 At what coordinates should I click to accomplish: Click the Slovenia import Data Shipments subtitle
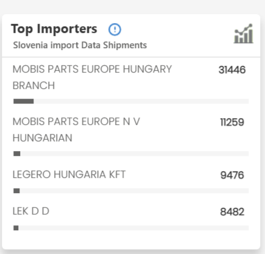(80, 45)
